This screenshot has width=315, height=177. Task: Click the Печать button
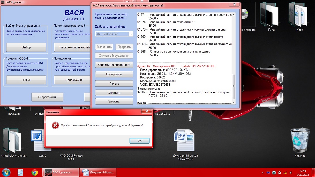[114, 83]
